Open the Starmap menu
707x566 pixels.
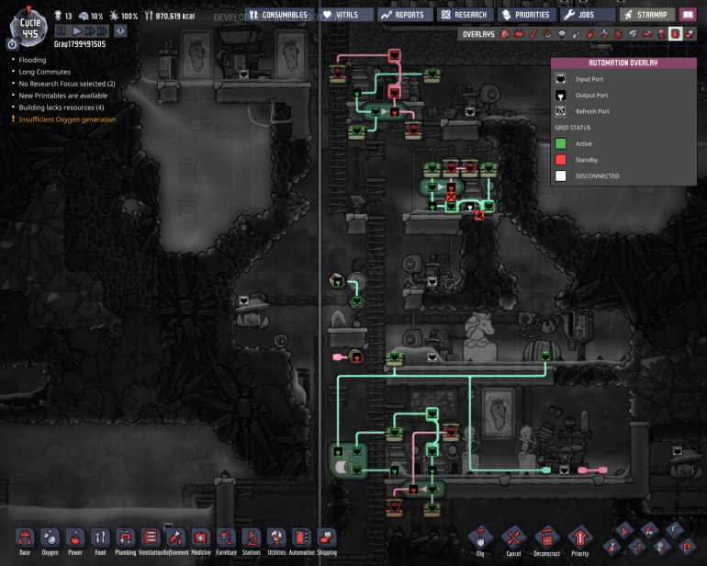tap(647, 15)
